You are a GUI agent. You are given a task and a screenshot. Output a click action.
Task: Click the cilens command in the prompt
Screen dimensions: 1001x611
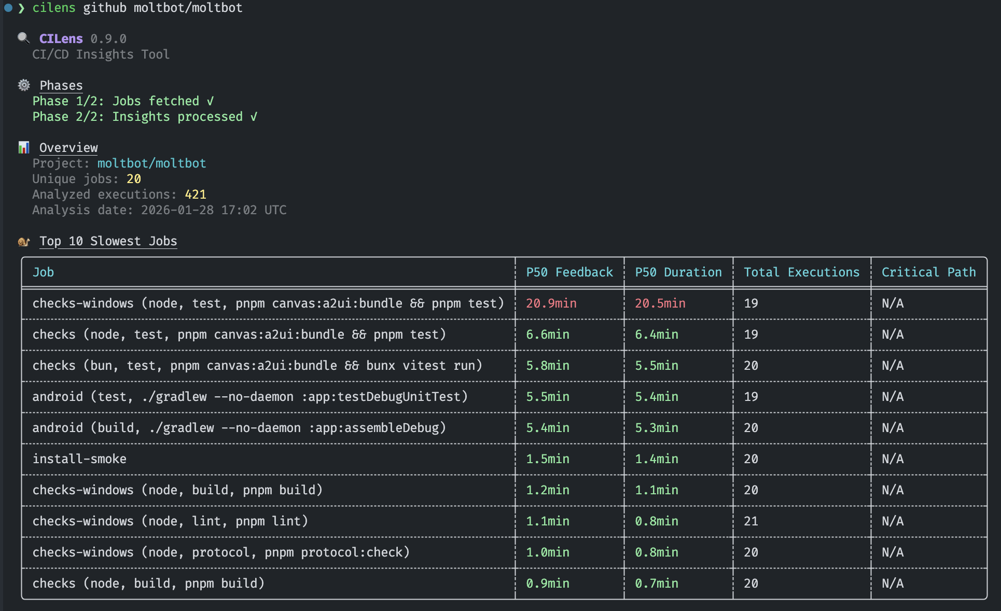coord(54,8)
